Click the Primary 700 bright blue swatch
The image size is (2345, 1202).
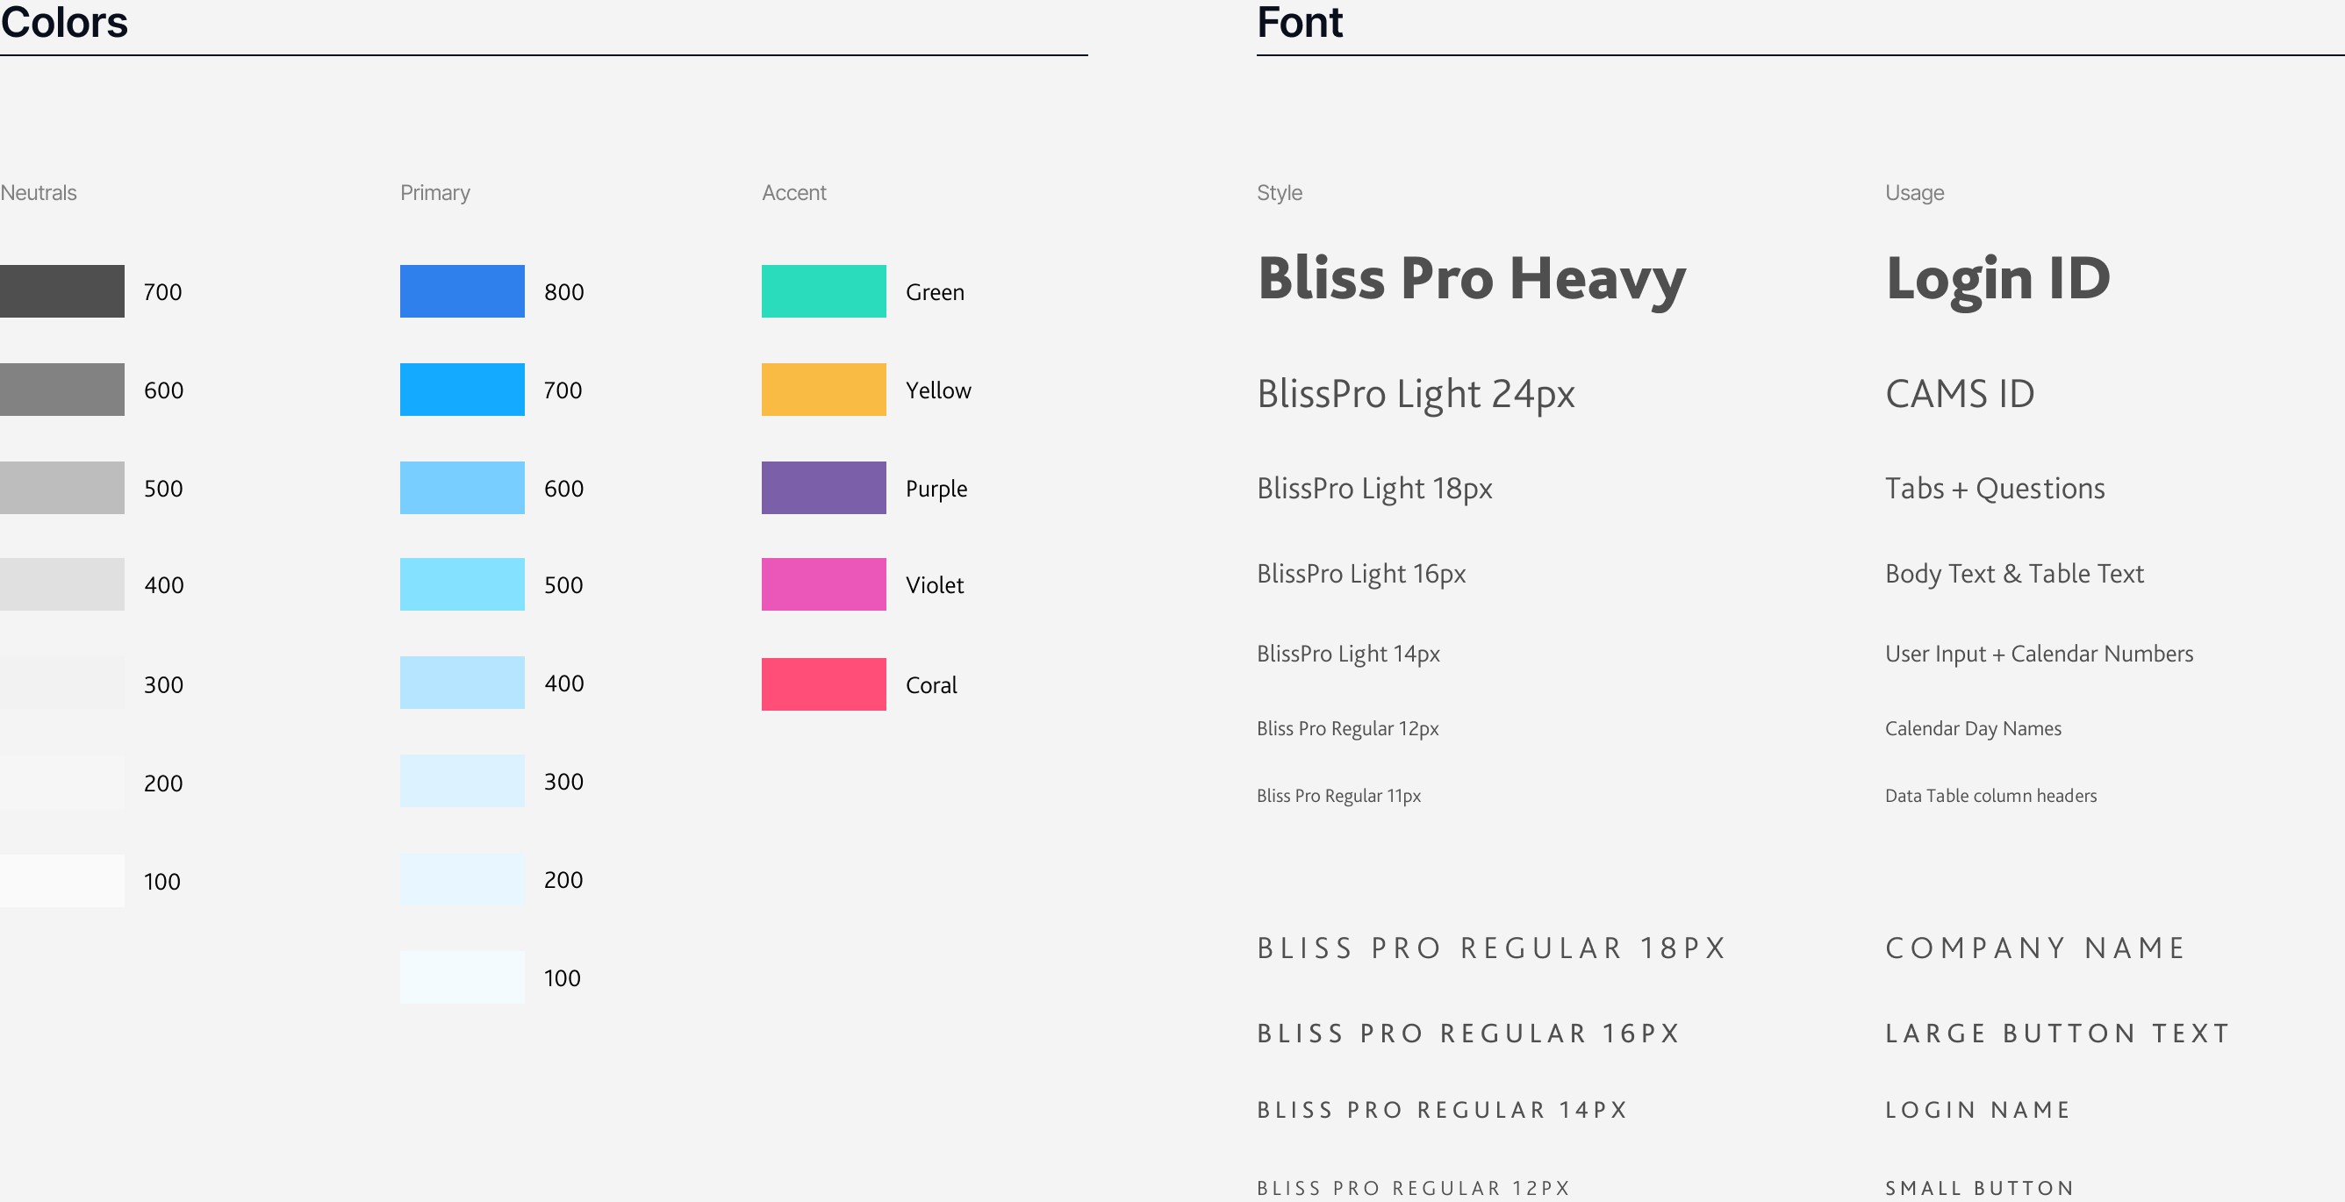click(463, 390)
